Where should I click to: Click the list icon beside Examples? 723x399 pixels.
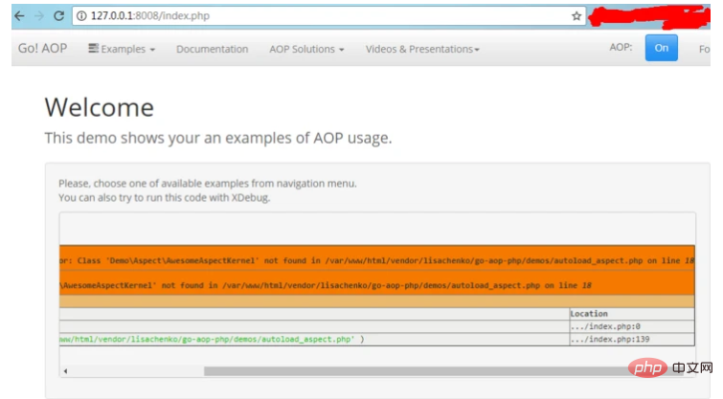tap(93, 49)
